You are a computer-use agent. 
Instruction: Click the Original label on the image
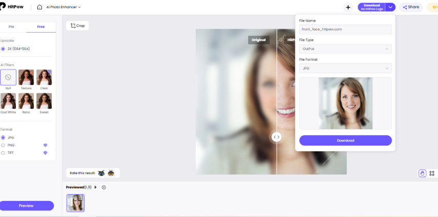(259, 40)
